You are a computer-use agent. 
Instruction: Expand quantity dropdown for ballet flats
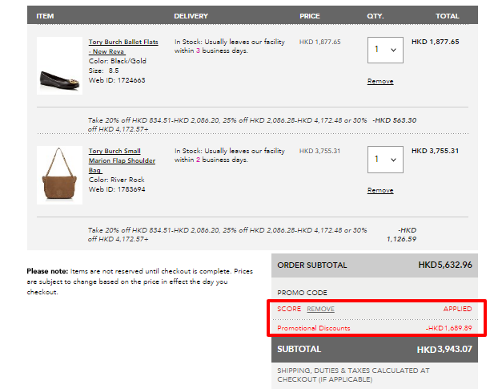coord(385,50)
